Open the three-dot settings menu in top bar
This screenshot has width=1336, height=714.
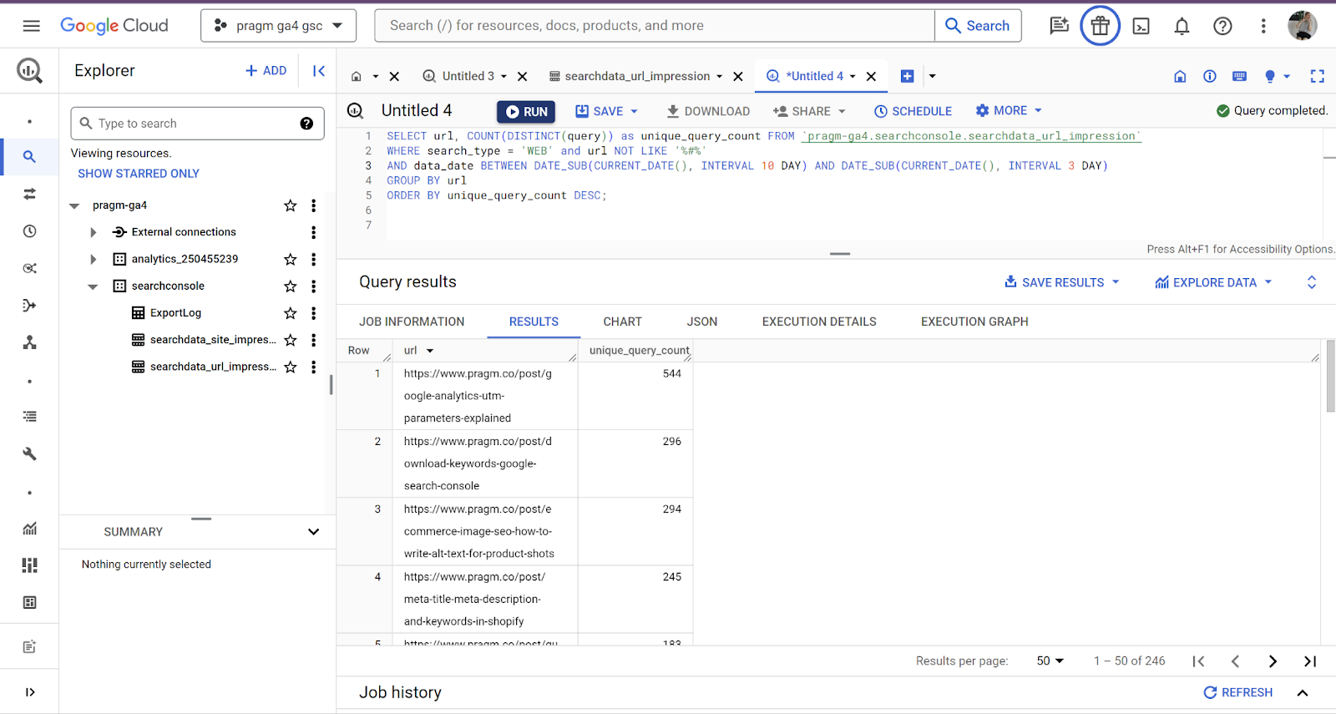click(x=1263, y=26)
